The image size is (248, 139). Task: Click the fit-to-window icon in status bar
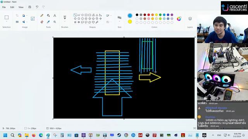(195, 128)
